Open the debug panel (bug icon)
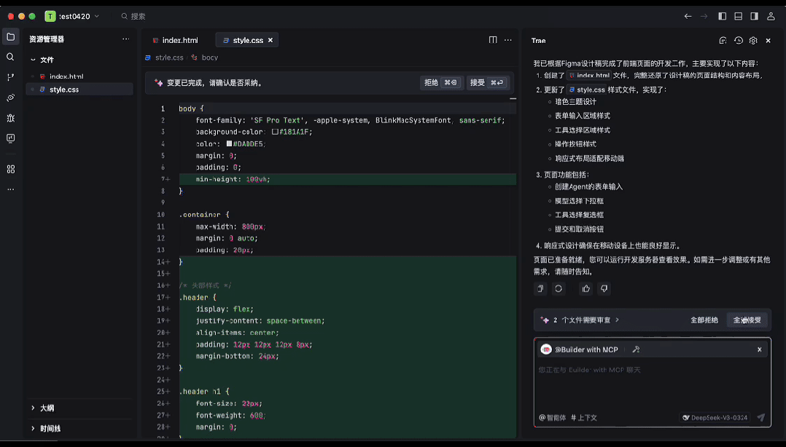The image size is (786, 447). [10, 118]
